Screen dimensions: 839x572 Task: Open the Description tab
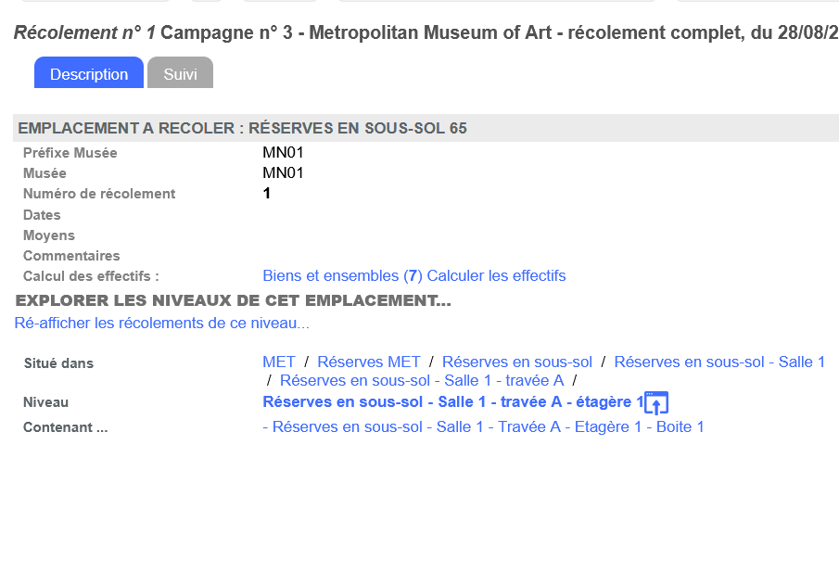point(89,74)
